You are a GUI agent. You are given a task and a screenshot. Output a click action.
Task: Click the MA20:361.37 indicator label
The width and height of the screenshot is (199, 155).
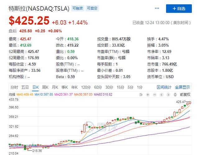(63, 94)
